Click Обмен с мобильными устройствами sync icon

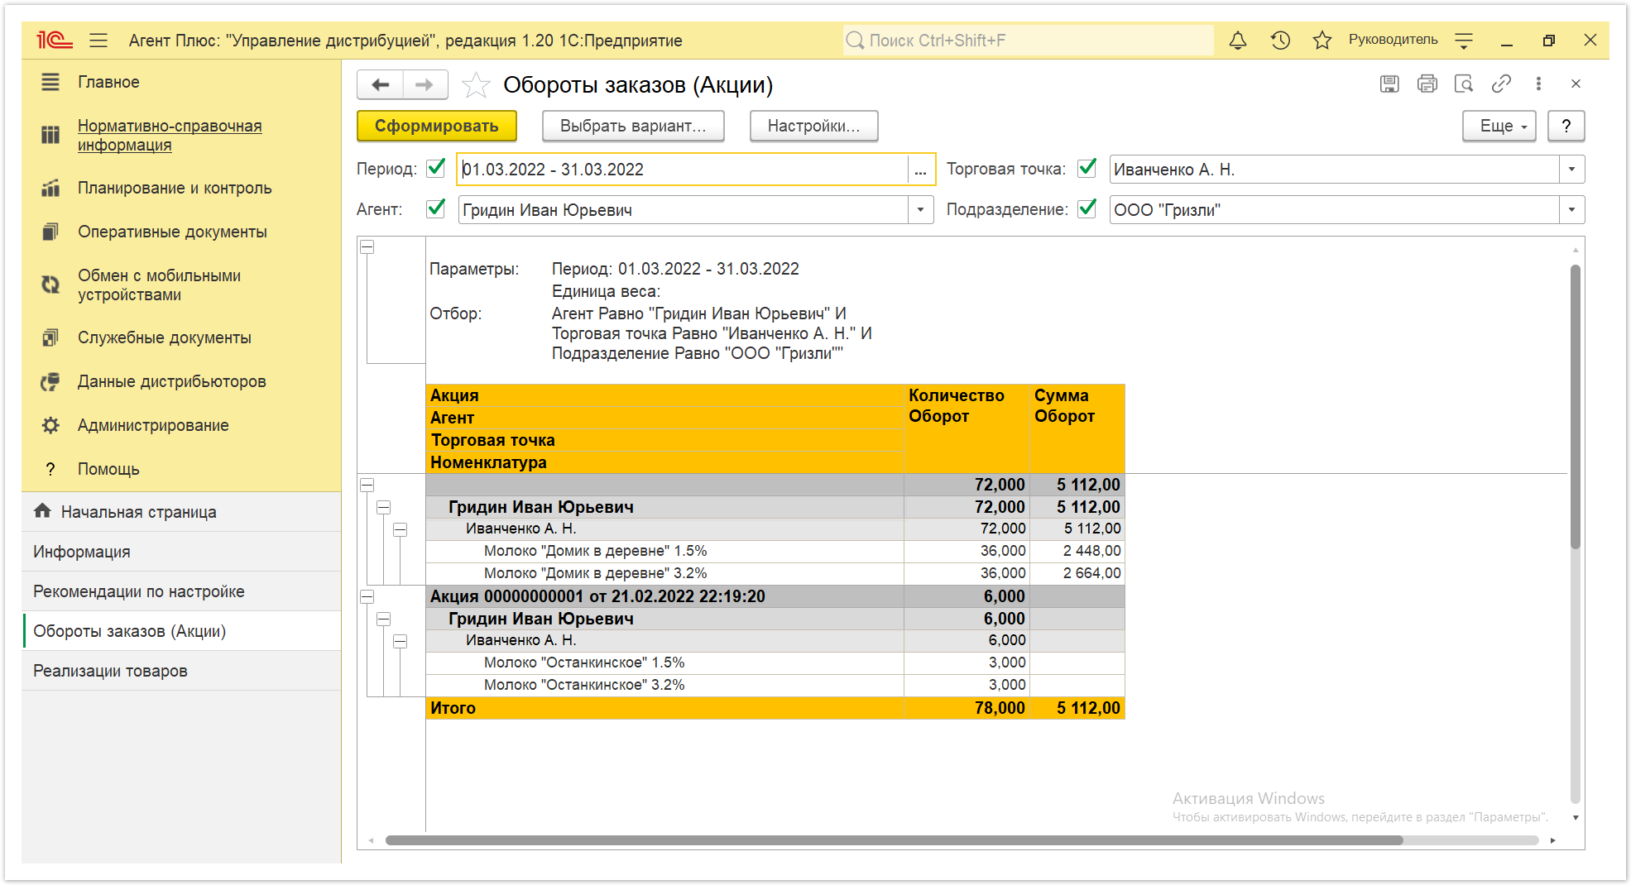(50, 285)
